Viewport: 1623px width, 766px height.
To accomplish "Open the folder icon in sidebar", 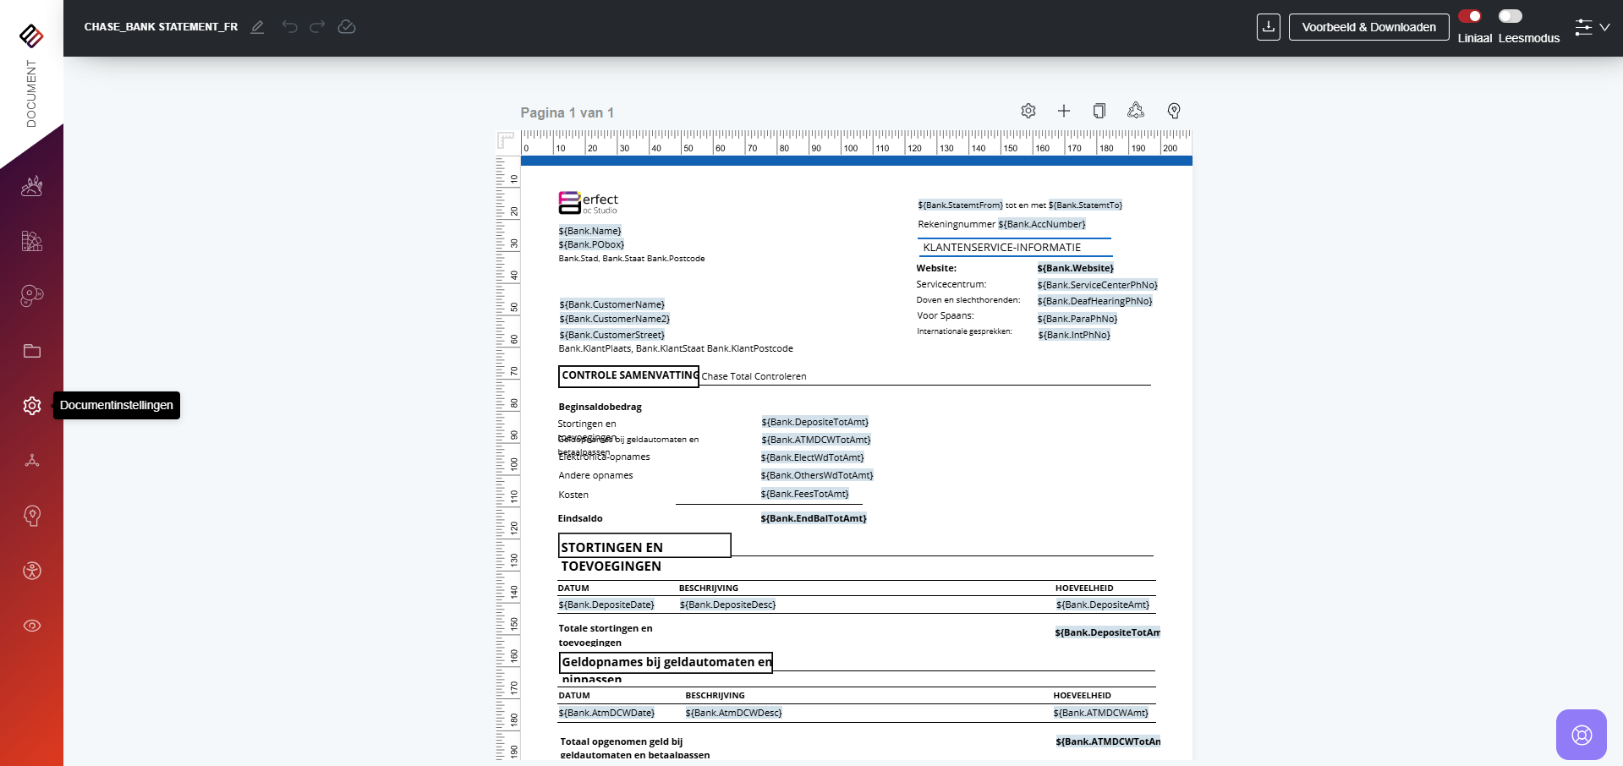I will click(32, 351).
